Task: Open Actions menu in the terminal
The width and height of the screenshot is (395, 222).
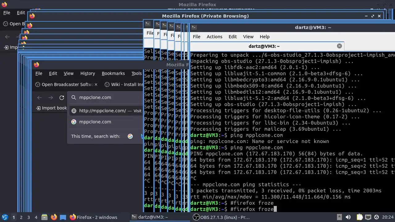Action: click(x=214, y=36)
